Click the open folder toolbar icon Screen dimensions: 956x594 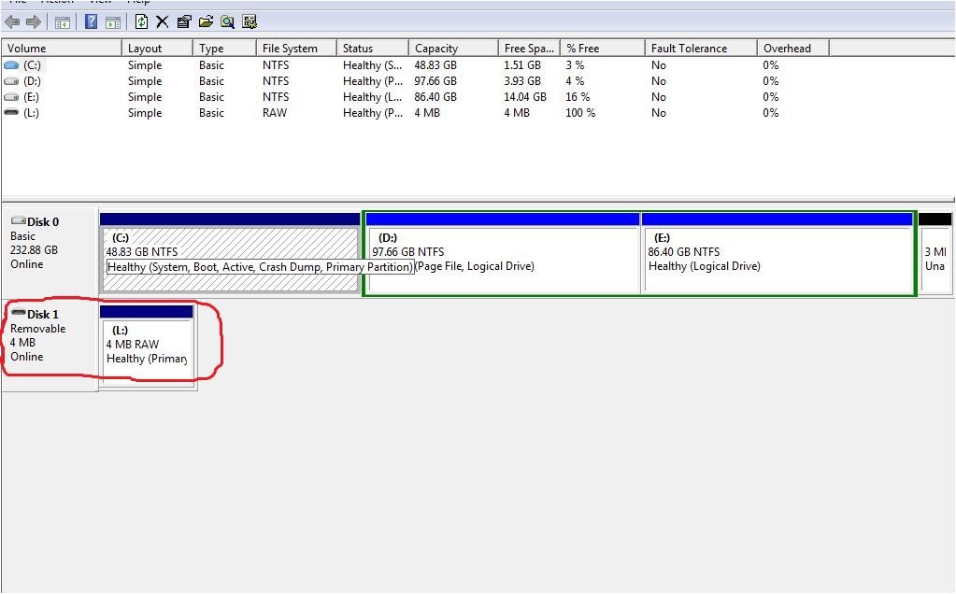click(206, 21)
